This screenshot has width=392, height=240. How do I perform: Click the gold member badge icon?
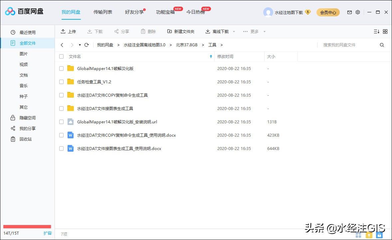(x=308, y=12)
